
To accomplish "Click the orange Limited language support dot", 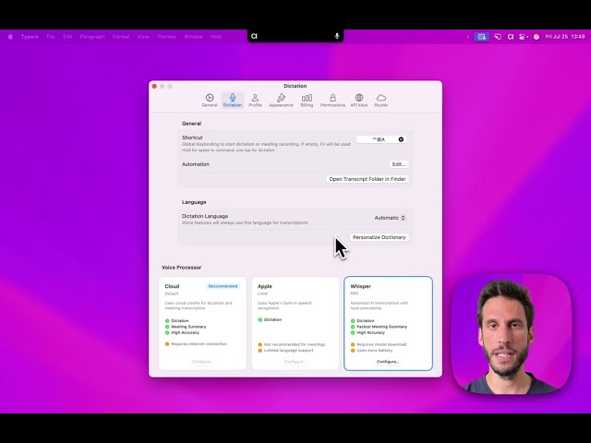I will 260,351.
